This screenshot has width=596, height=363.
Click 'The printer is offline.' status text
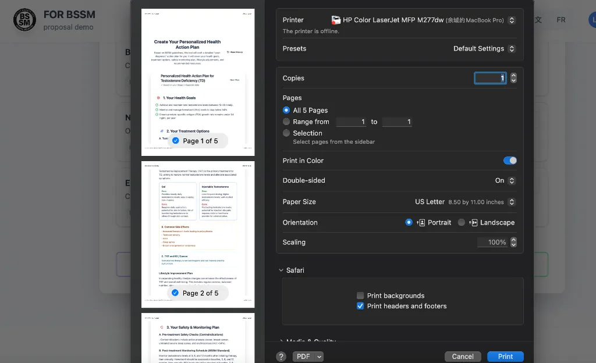[x=311, y=31]
